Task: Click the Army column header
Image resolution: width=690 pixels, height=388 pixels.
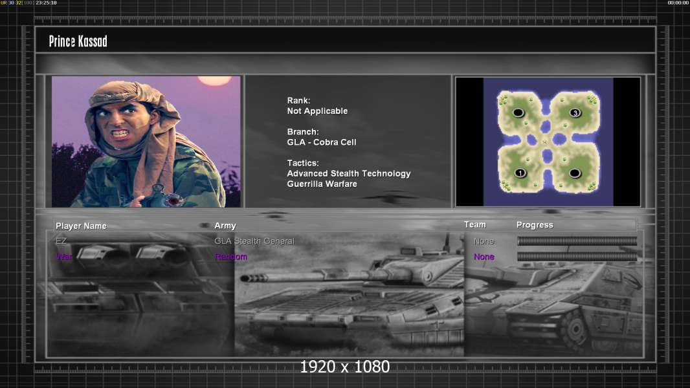Action: (225, 226)
